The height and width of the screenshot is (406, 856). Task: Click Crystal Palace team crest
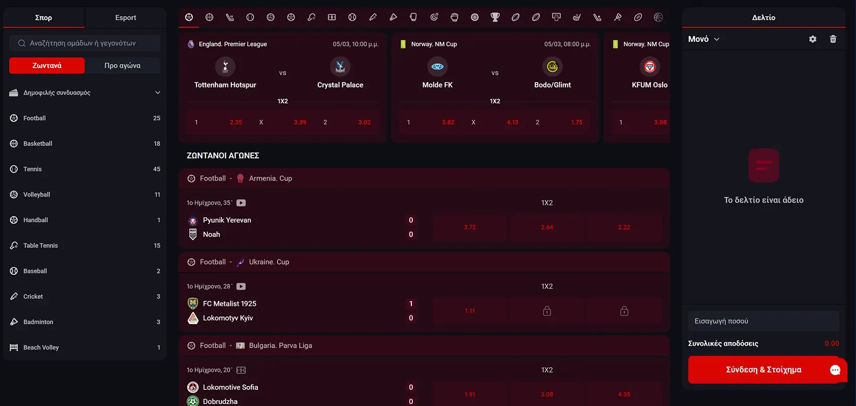[340, 66]
